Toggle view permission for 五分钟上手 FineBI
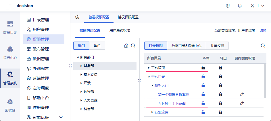The height and width of the screenshot is (121, 271). pos(203,103)
